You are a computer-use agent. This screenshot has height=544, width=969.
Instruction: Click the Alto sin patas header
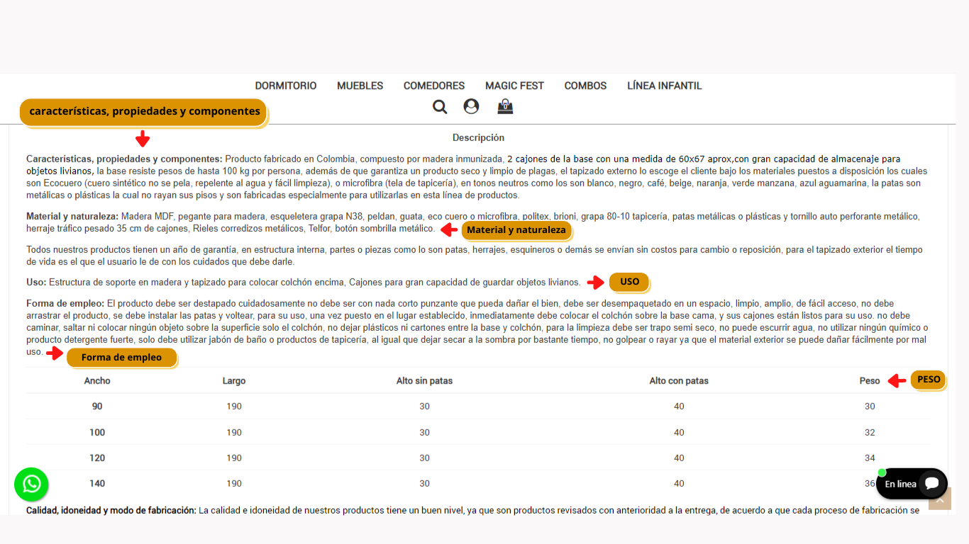click(424, 380)
